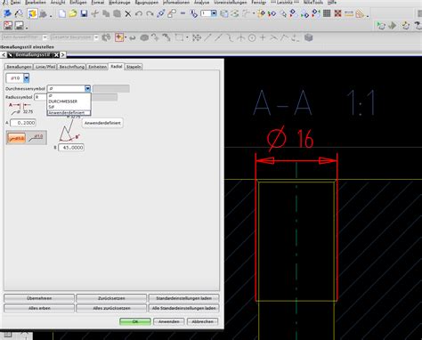The height and width of the screenshot is (340, 422).
Task: Click the 45.0000 angle input field
Action: pyautogui.click(x=71, y=148)
